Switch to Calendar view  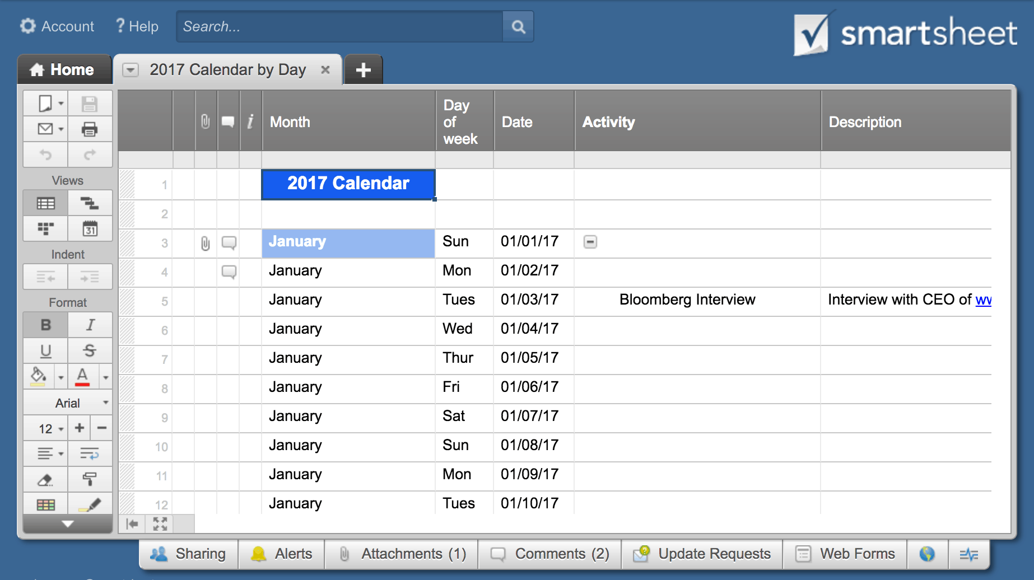tap(90, 229)
